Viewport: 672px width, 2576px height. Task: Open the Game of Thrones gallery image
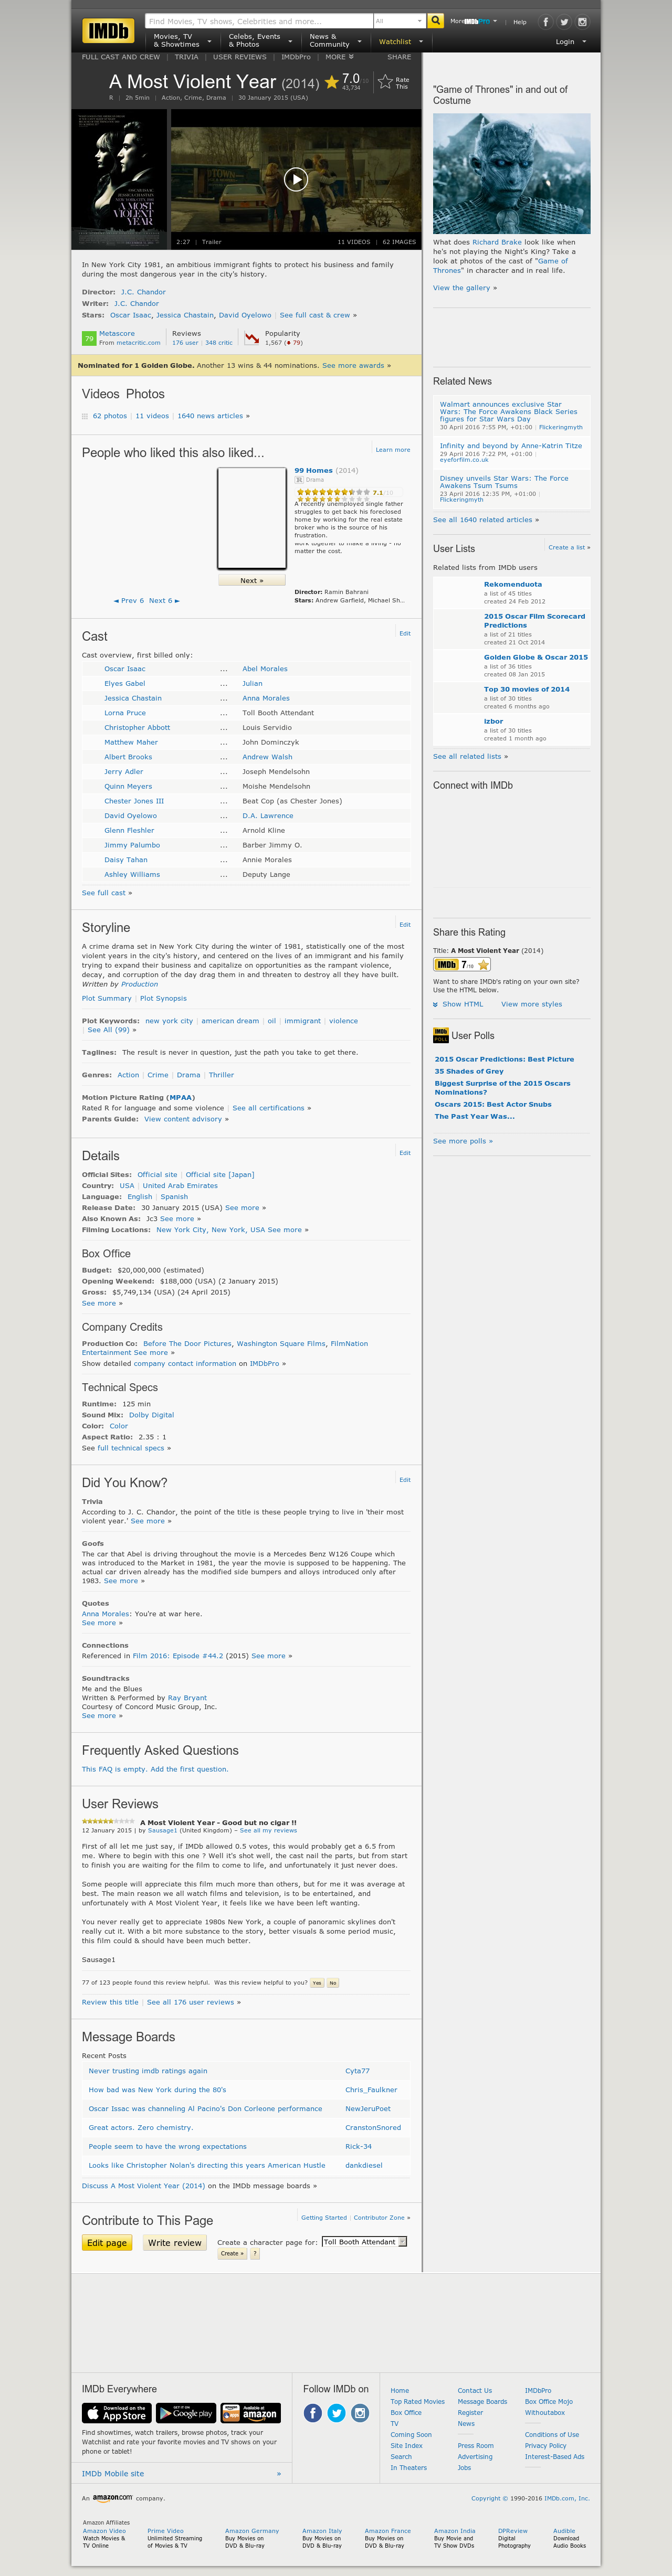(x=511, y=173)
